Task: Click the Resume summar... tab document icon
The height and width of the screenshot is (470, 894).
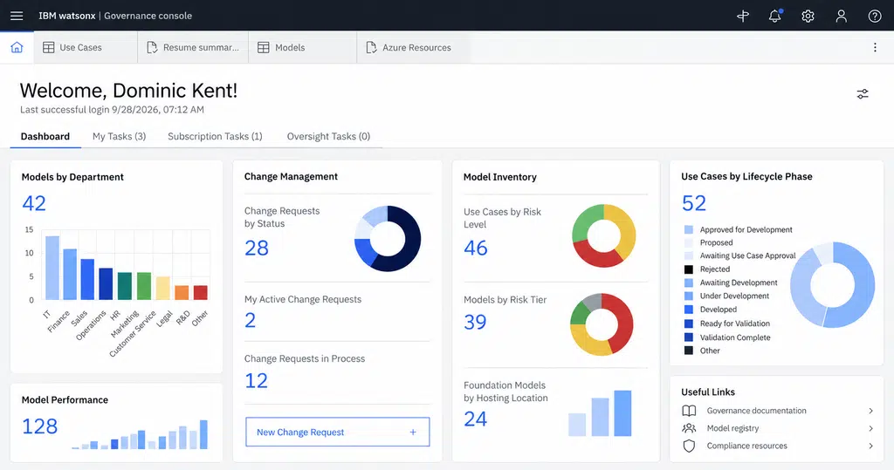Action: 152,47
